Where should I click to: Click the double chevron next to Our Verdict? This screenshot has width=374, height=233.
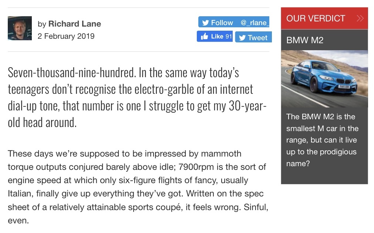[360, 18]
